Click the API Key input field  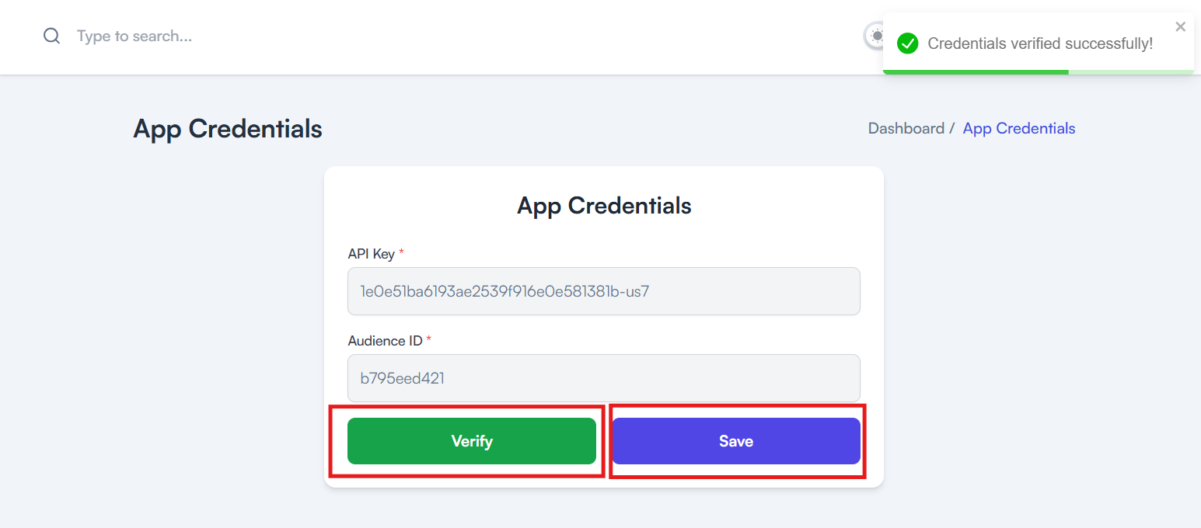tap(604, 291)
